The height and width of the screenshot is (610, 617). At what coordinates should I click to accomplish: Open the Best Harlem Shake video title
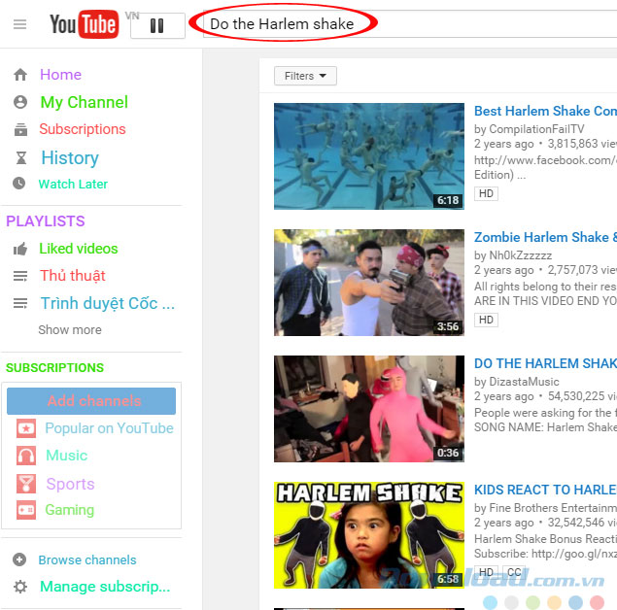click(545, 111)
